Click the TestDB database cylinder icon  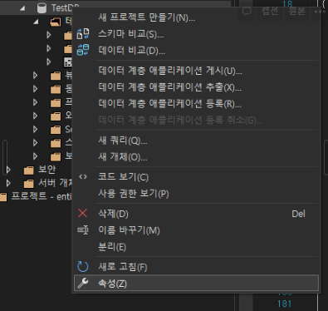(x=42, y=8)
